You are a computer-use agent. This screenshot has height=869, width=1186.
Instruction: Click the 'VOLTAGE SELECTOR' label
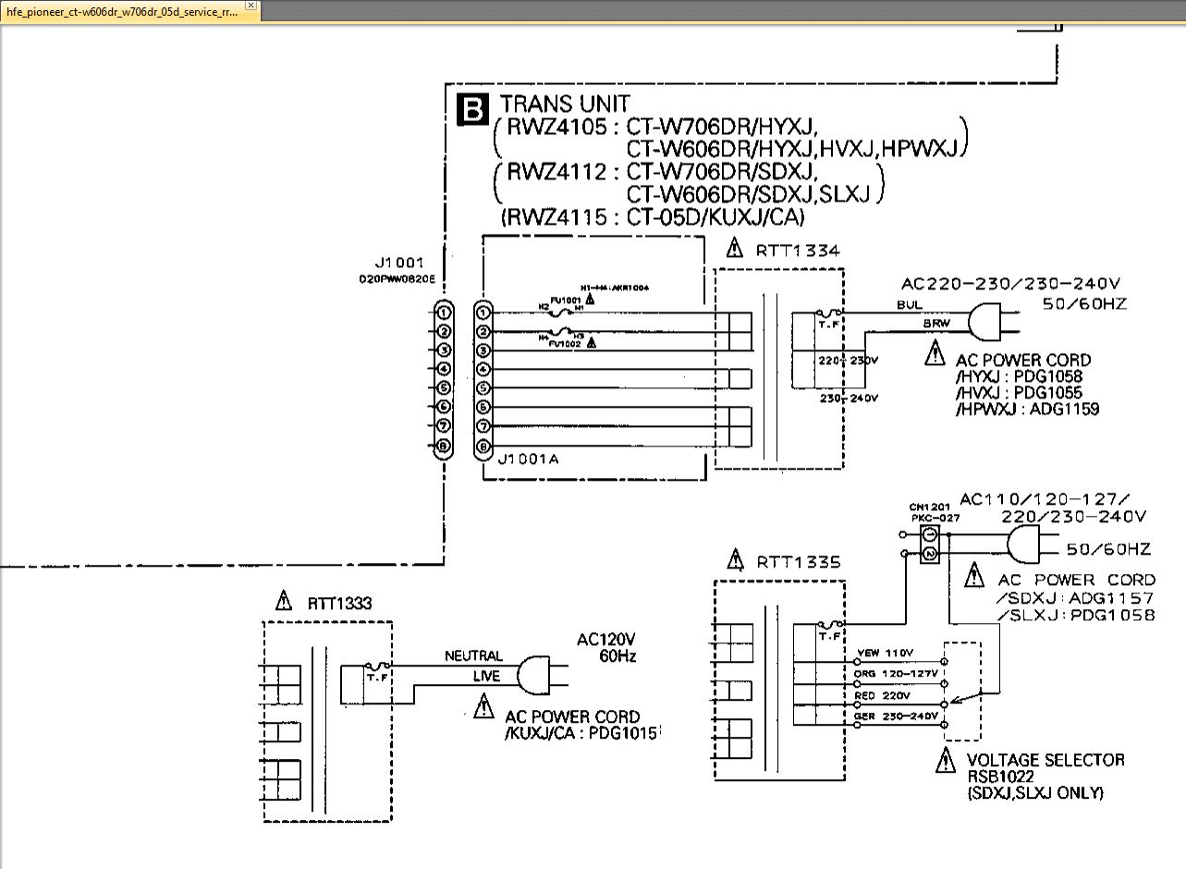[1046, 760]
